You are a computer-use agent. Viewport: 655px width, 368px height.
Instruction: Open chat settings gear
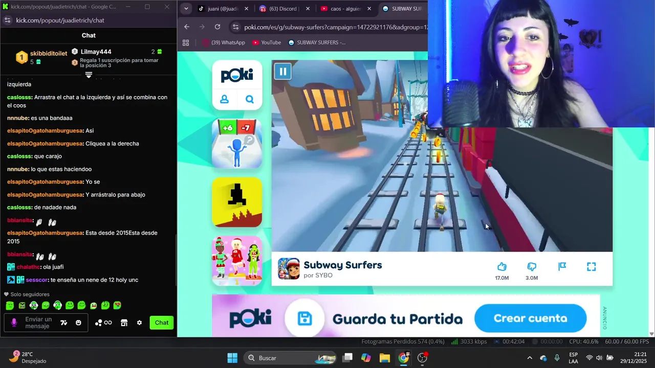click(139, 323)
